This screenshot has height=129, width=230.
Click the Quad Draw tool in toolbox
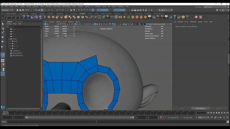click(3, 55)
